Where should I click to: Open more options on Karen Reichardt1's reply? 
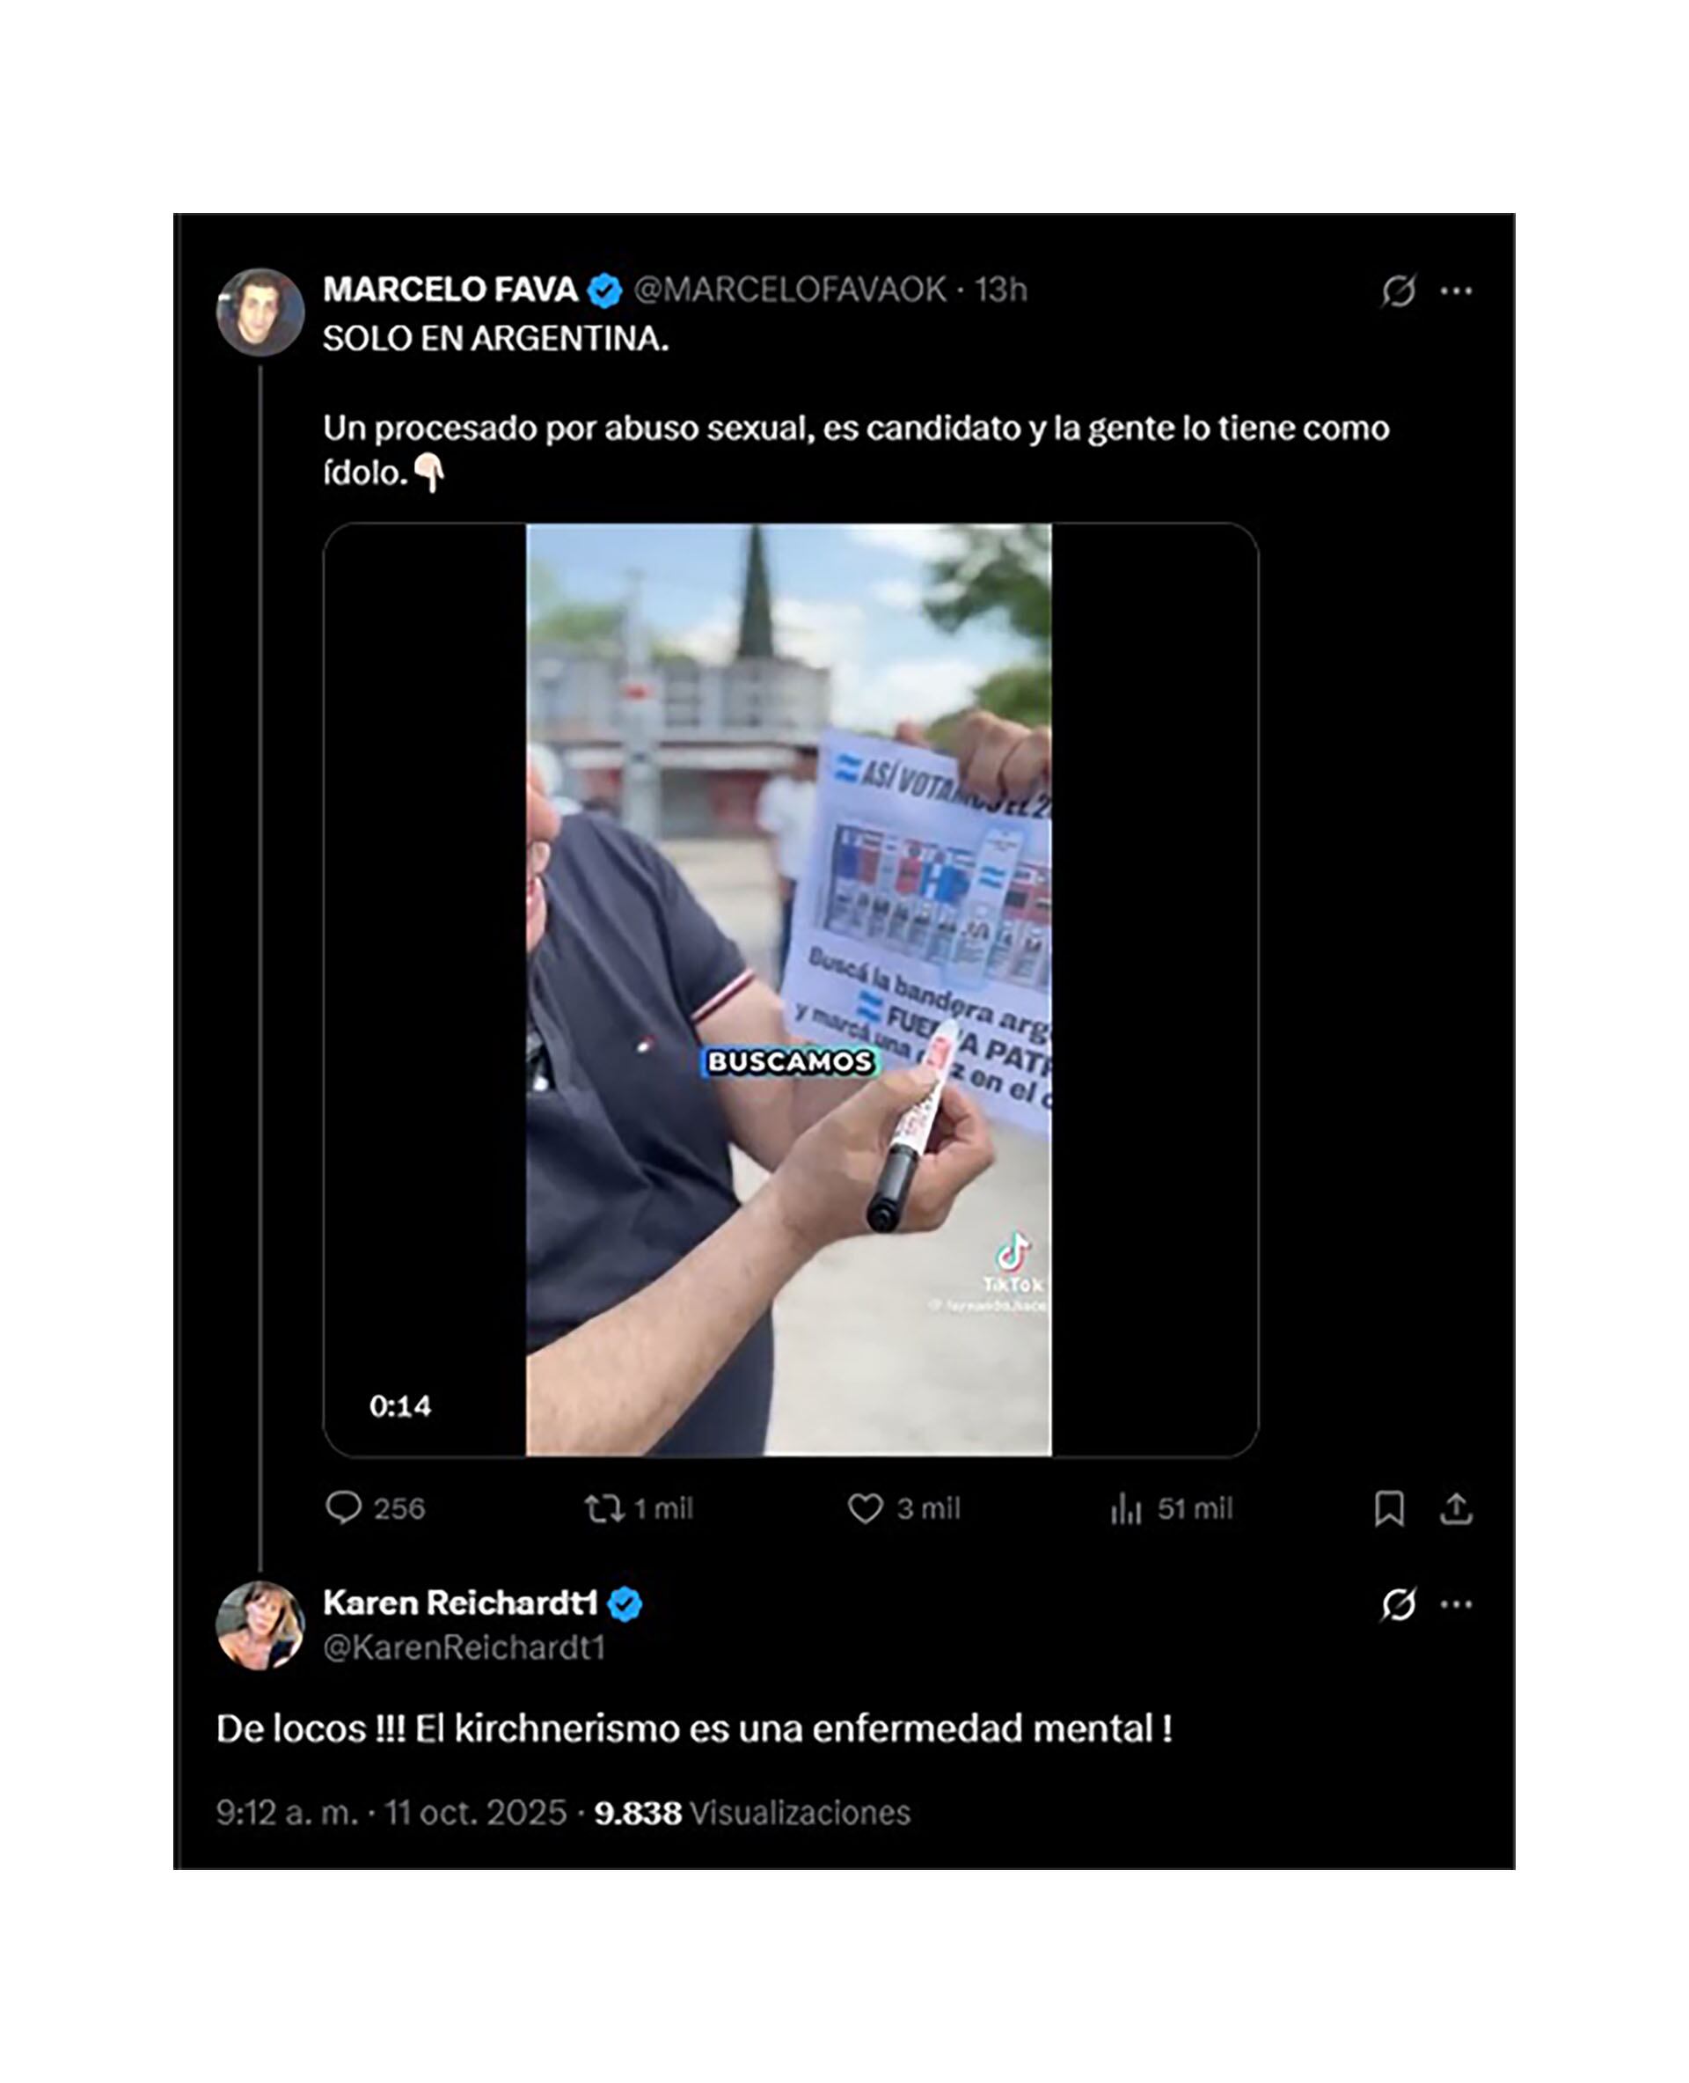pos(1457,1604)
